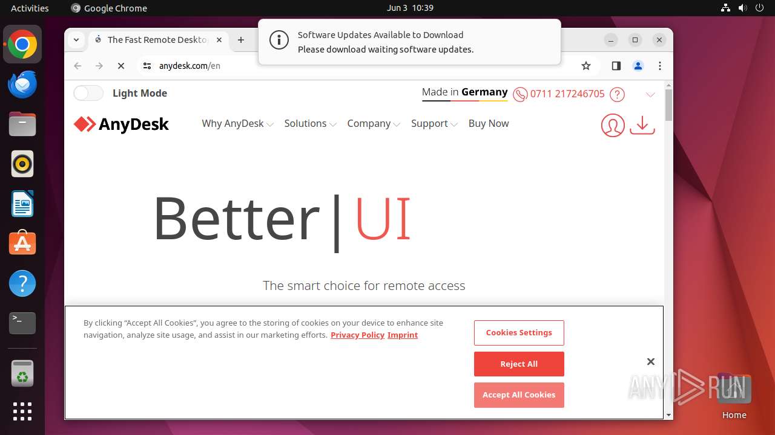Click the Google Chrome app menu
775x435 pixels.
(x=109, y=8)
